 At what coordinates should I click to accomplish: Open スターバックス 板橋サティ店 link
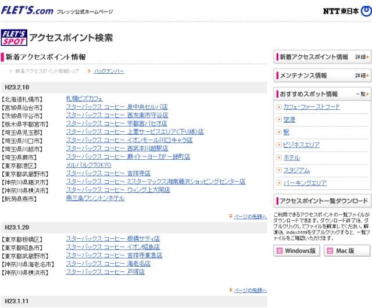(113, 239)
